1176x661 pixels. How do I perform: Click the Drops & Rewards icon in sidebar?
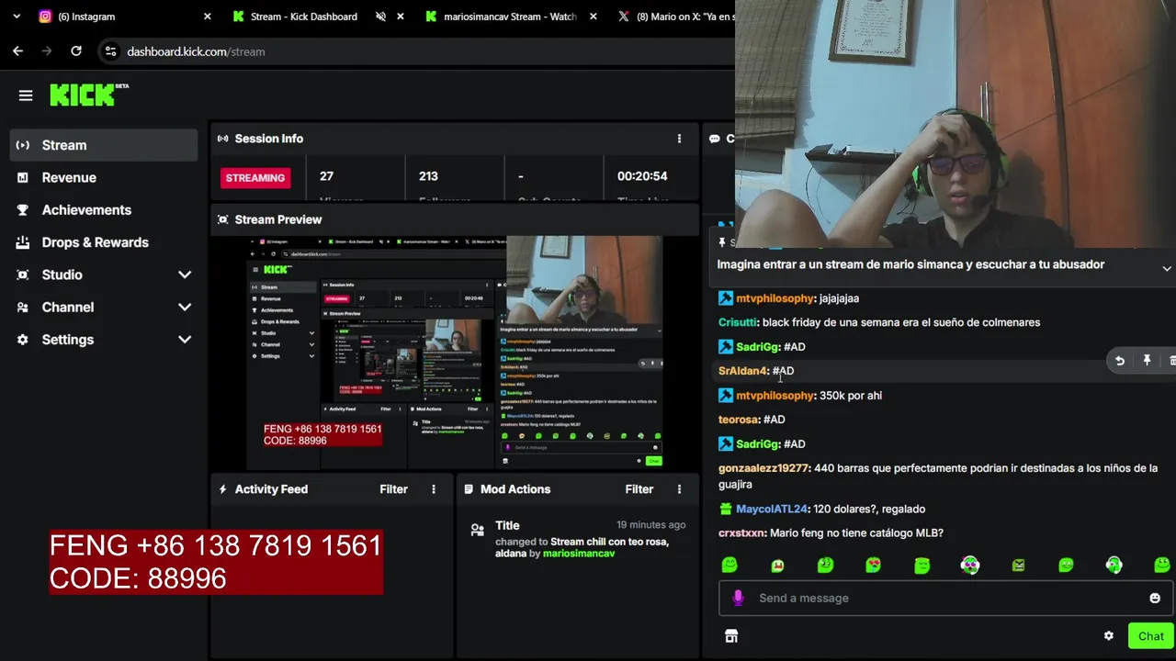click(x=23, y=242)
